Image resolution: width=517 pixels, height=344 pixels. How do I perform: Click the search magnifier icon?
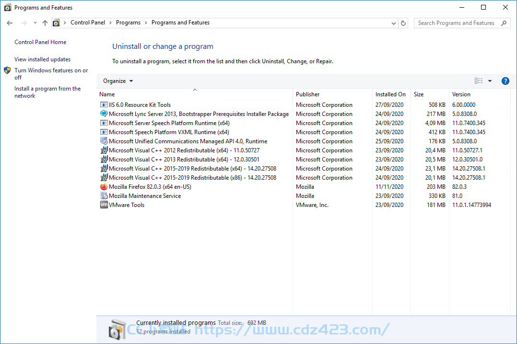504,23
